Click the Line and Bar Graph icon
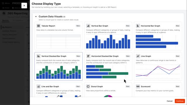 (x=38, y=86)
